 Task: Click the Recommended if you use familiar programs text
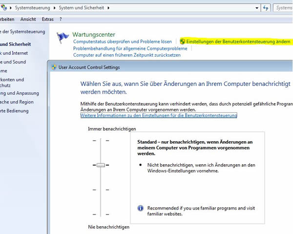[201, 211]
